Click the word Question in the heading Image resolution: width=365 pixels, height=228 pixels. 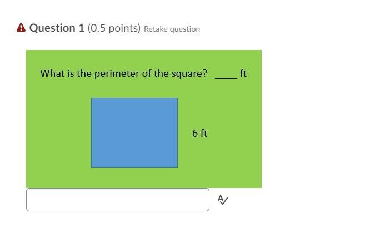pyautogui.click(x=52, y=28)
